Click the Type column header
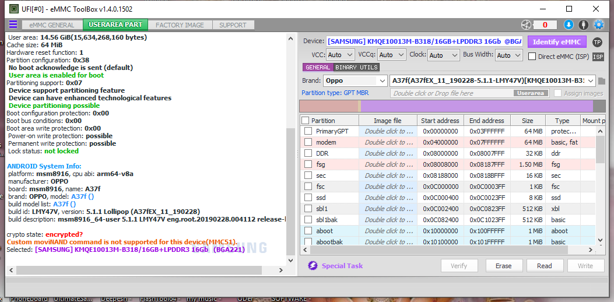 pos(562,121)
